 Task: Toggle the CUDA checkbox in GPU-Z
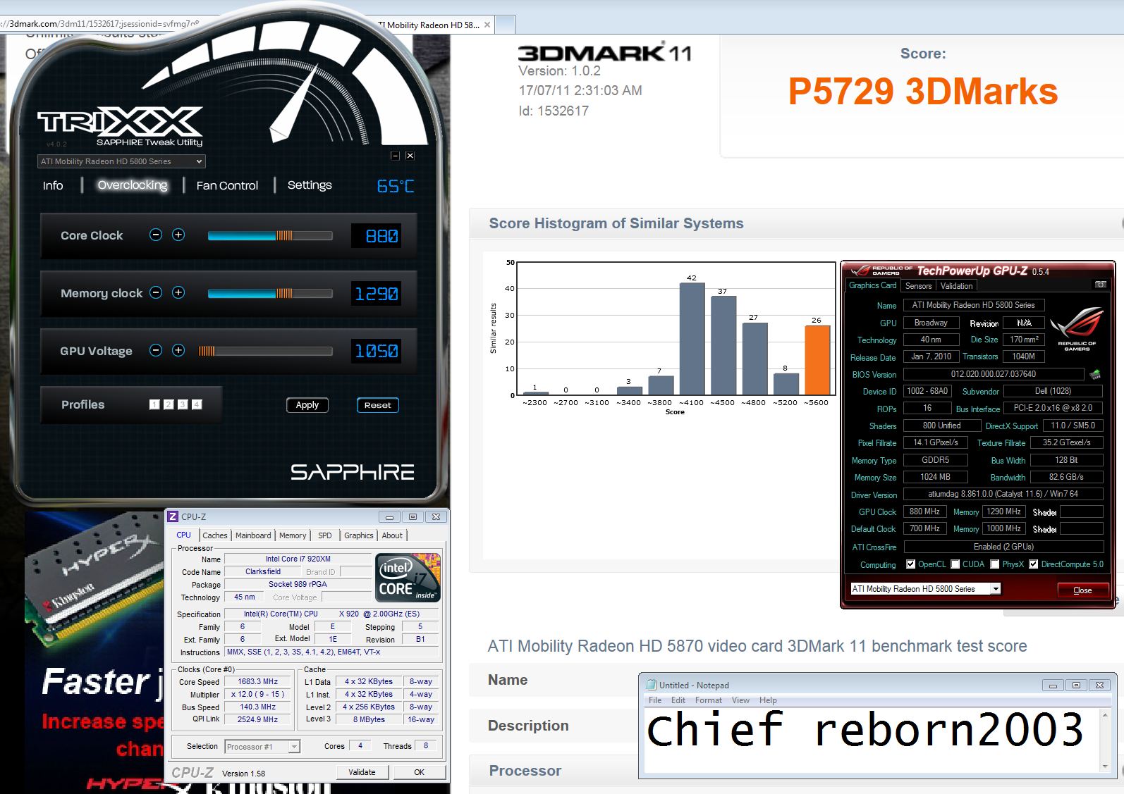955,564
